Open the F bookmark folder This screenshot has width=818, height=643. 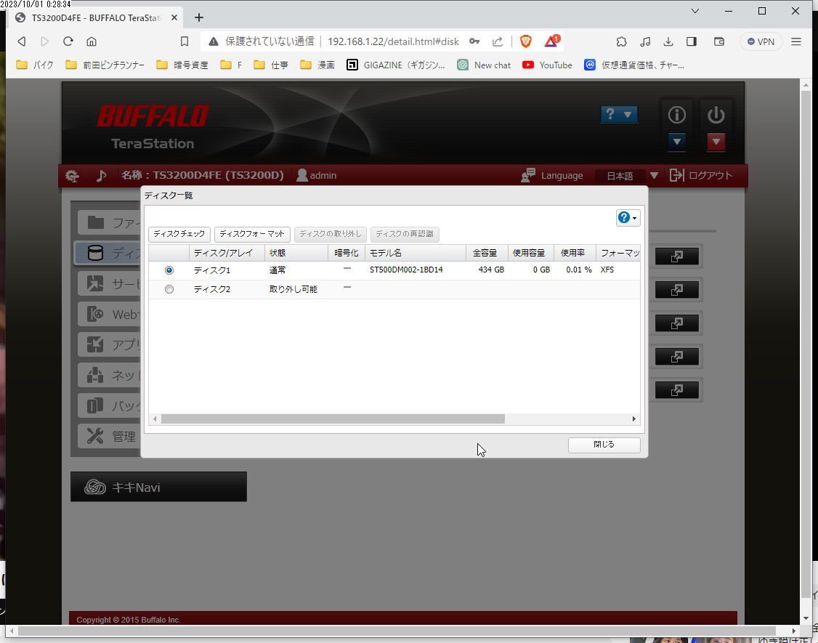pyautogui.click(x=231, y=65)
